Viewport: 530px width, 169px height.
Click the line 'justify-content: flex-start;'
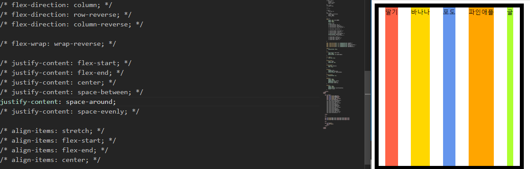(66, 63)
